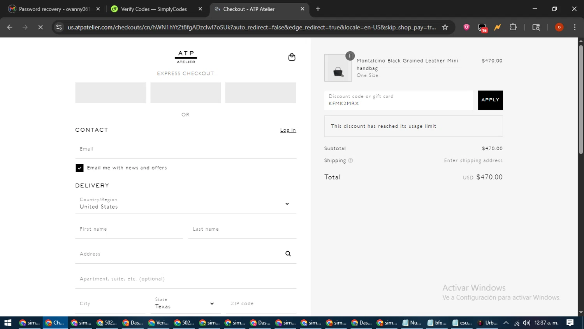
Task: Click the Montalcino handbag product thumbnail
Action: click(x=338, y=68)
